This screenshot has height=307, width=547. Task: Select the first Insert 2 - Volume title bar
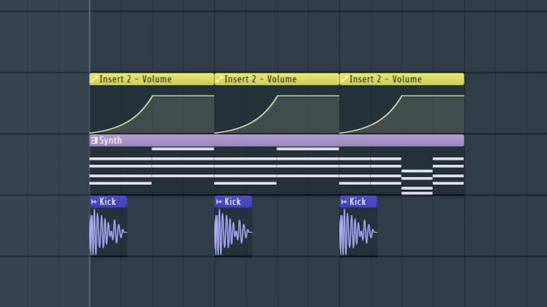[x=152, y=79]
